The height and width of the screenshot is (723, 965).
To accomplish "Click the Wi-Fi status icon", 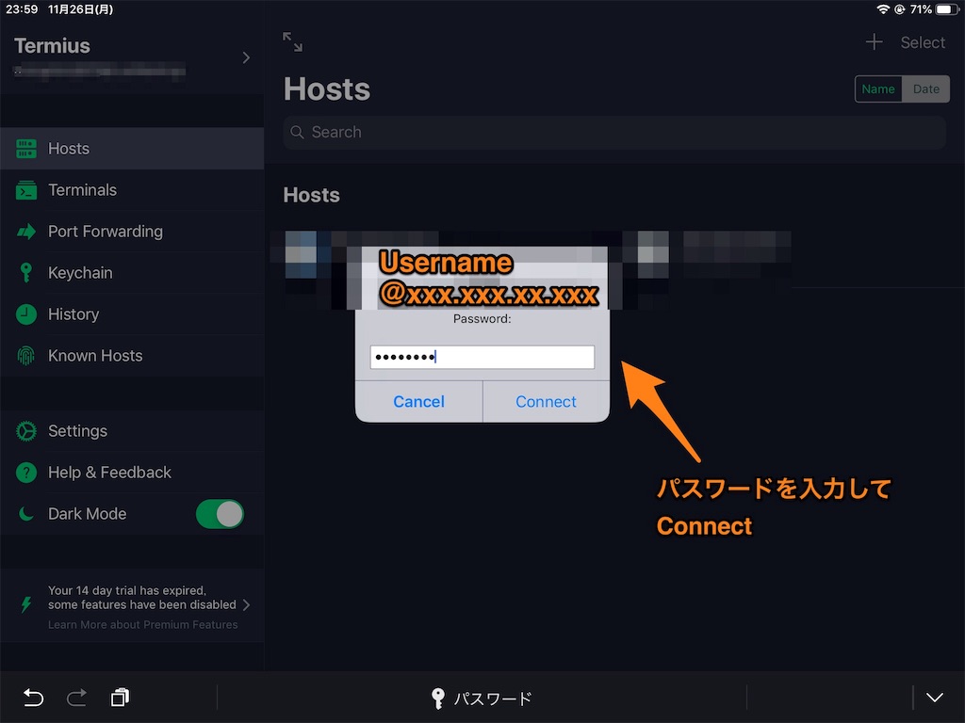I will [x=883, y=9].
